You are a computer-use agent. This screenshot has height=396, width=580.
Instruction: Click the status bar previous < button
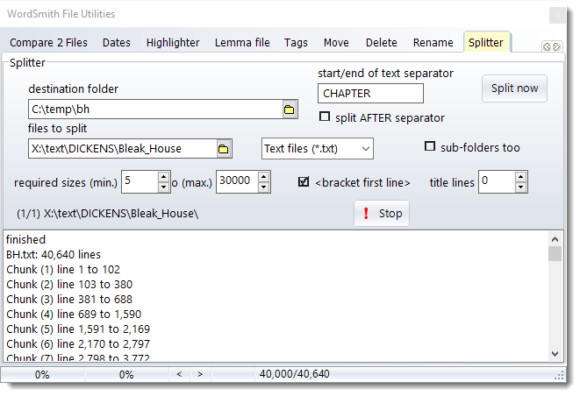[x=179, y=375]
